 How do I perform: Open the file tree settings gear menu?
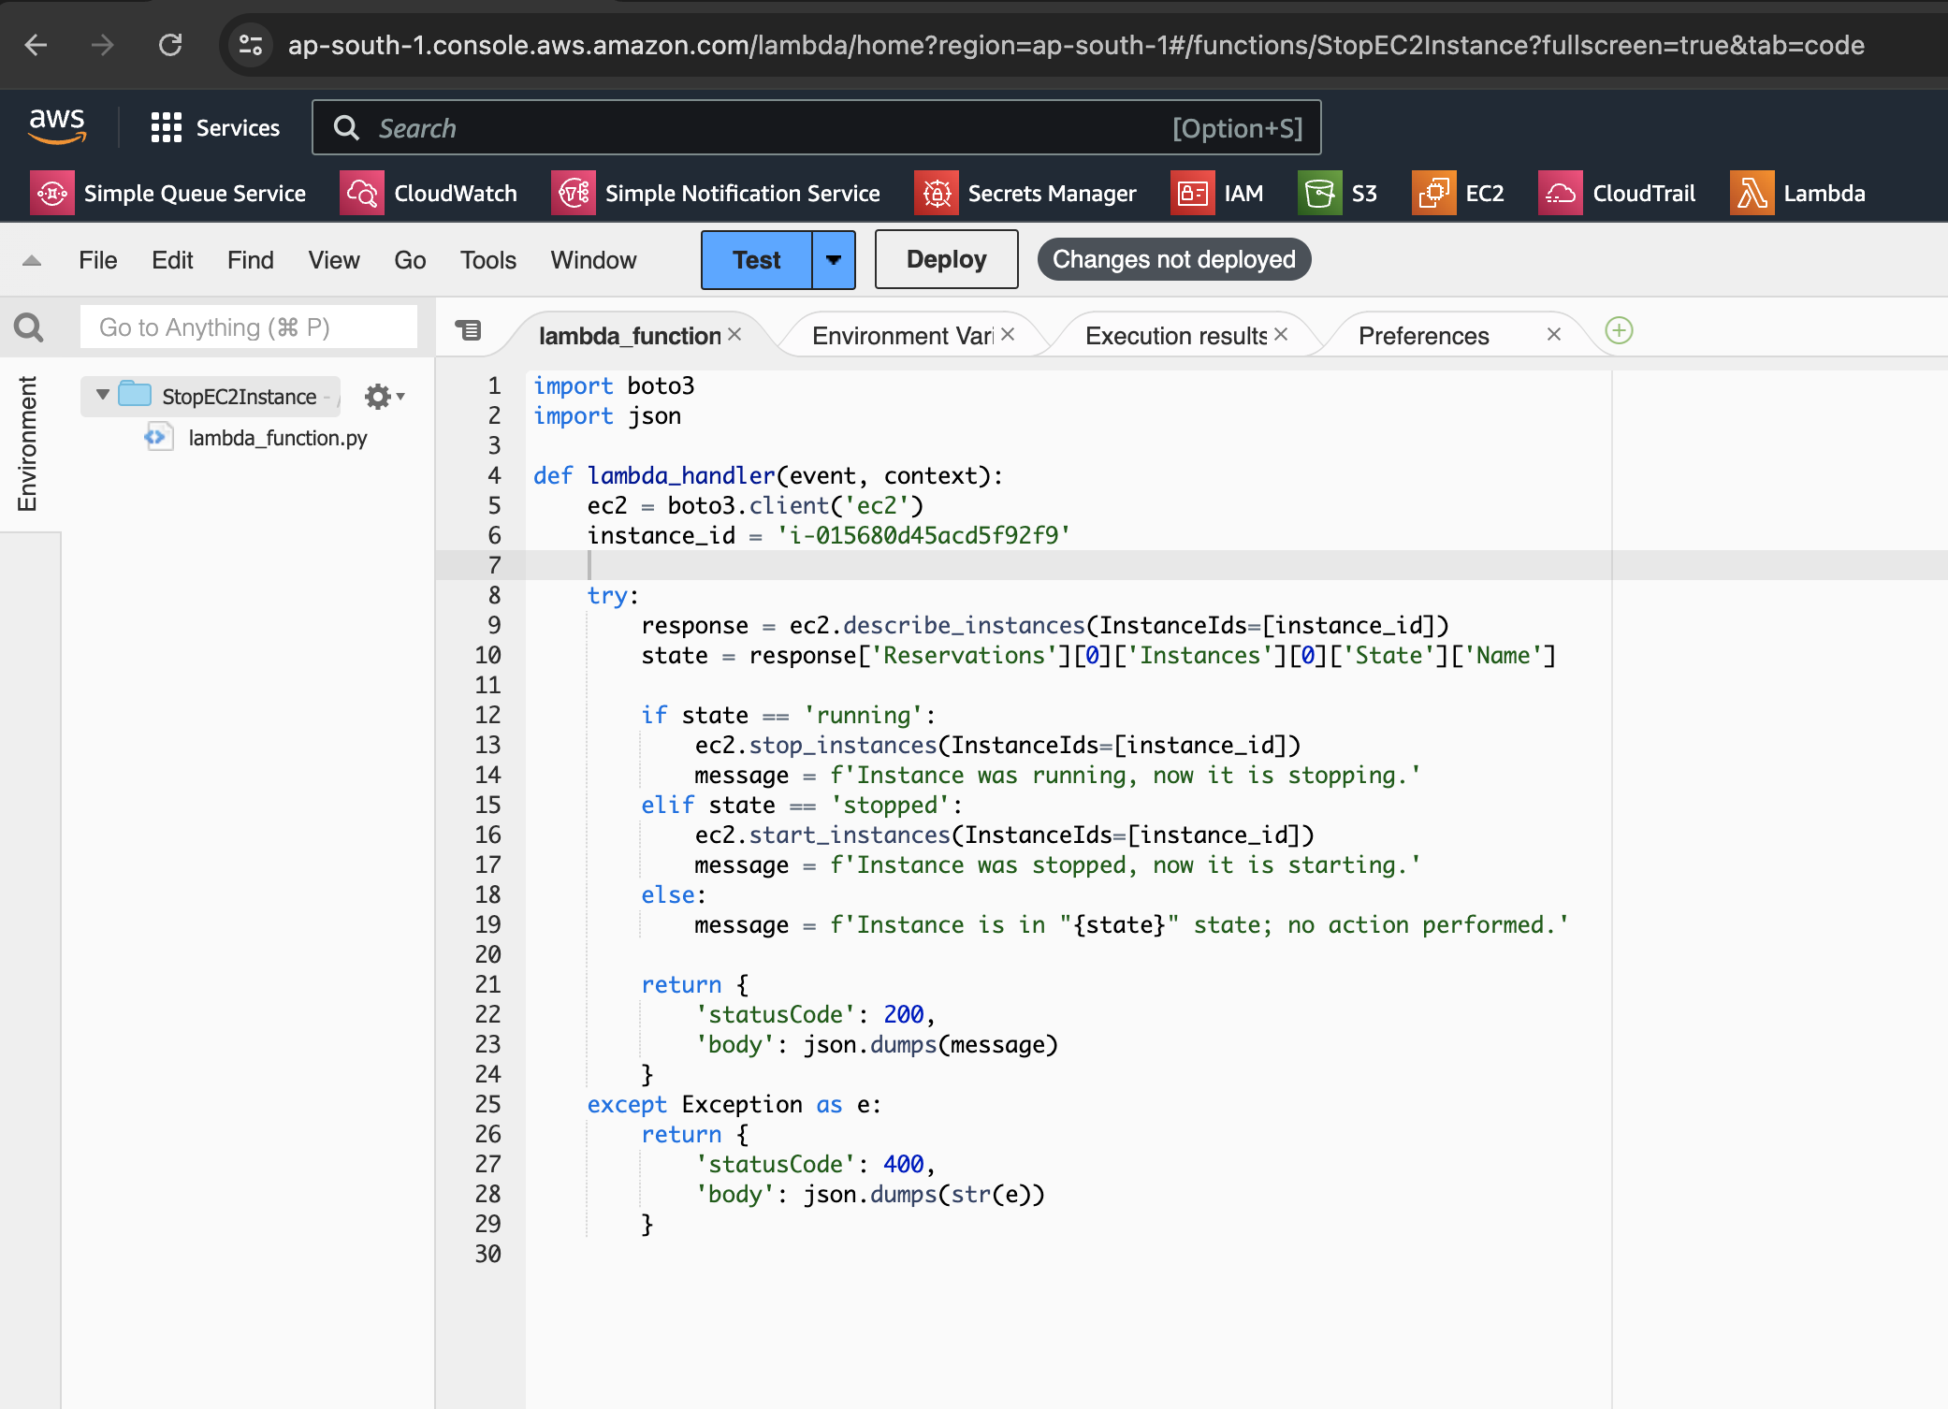click(x=378, y=396)
